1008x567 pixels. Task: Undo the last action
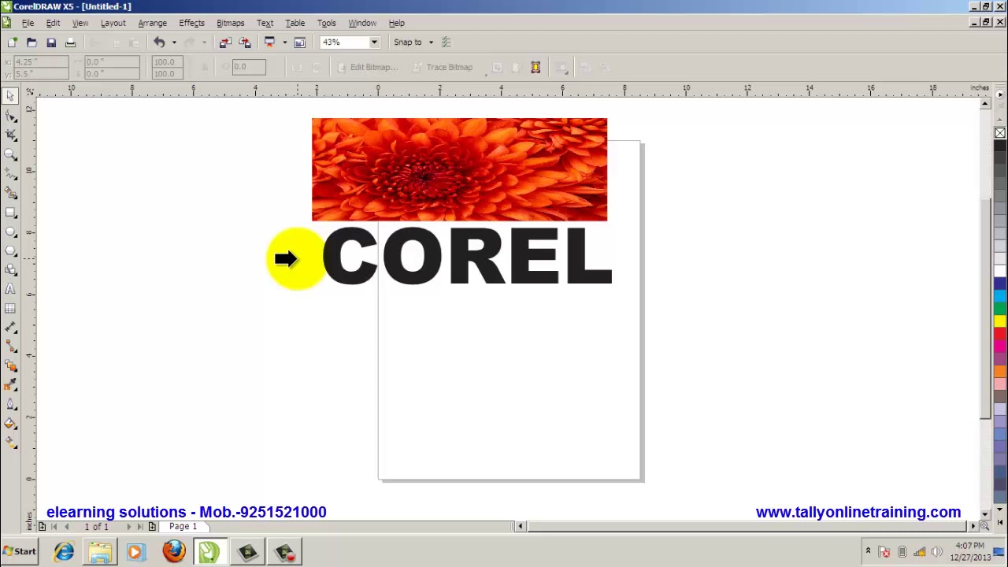[x=159, y=43]
